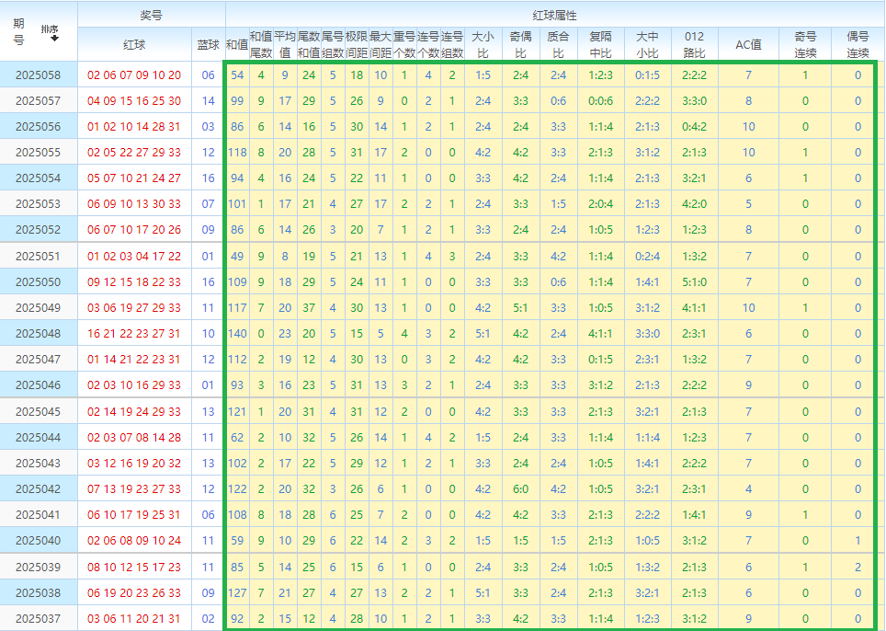Click the 奖号 group header
This screenshot has width=886, height=631.
[x=152, y=16]
